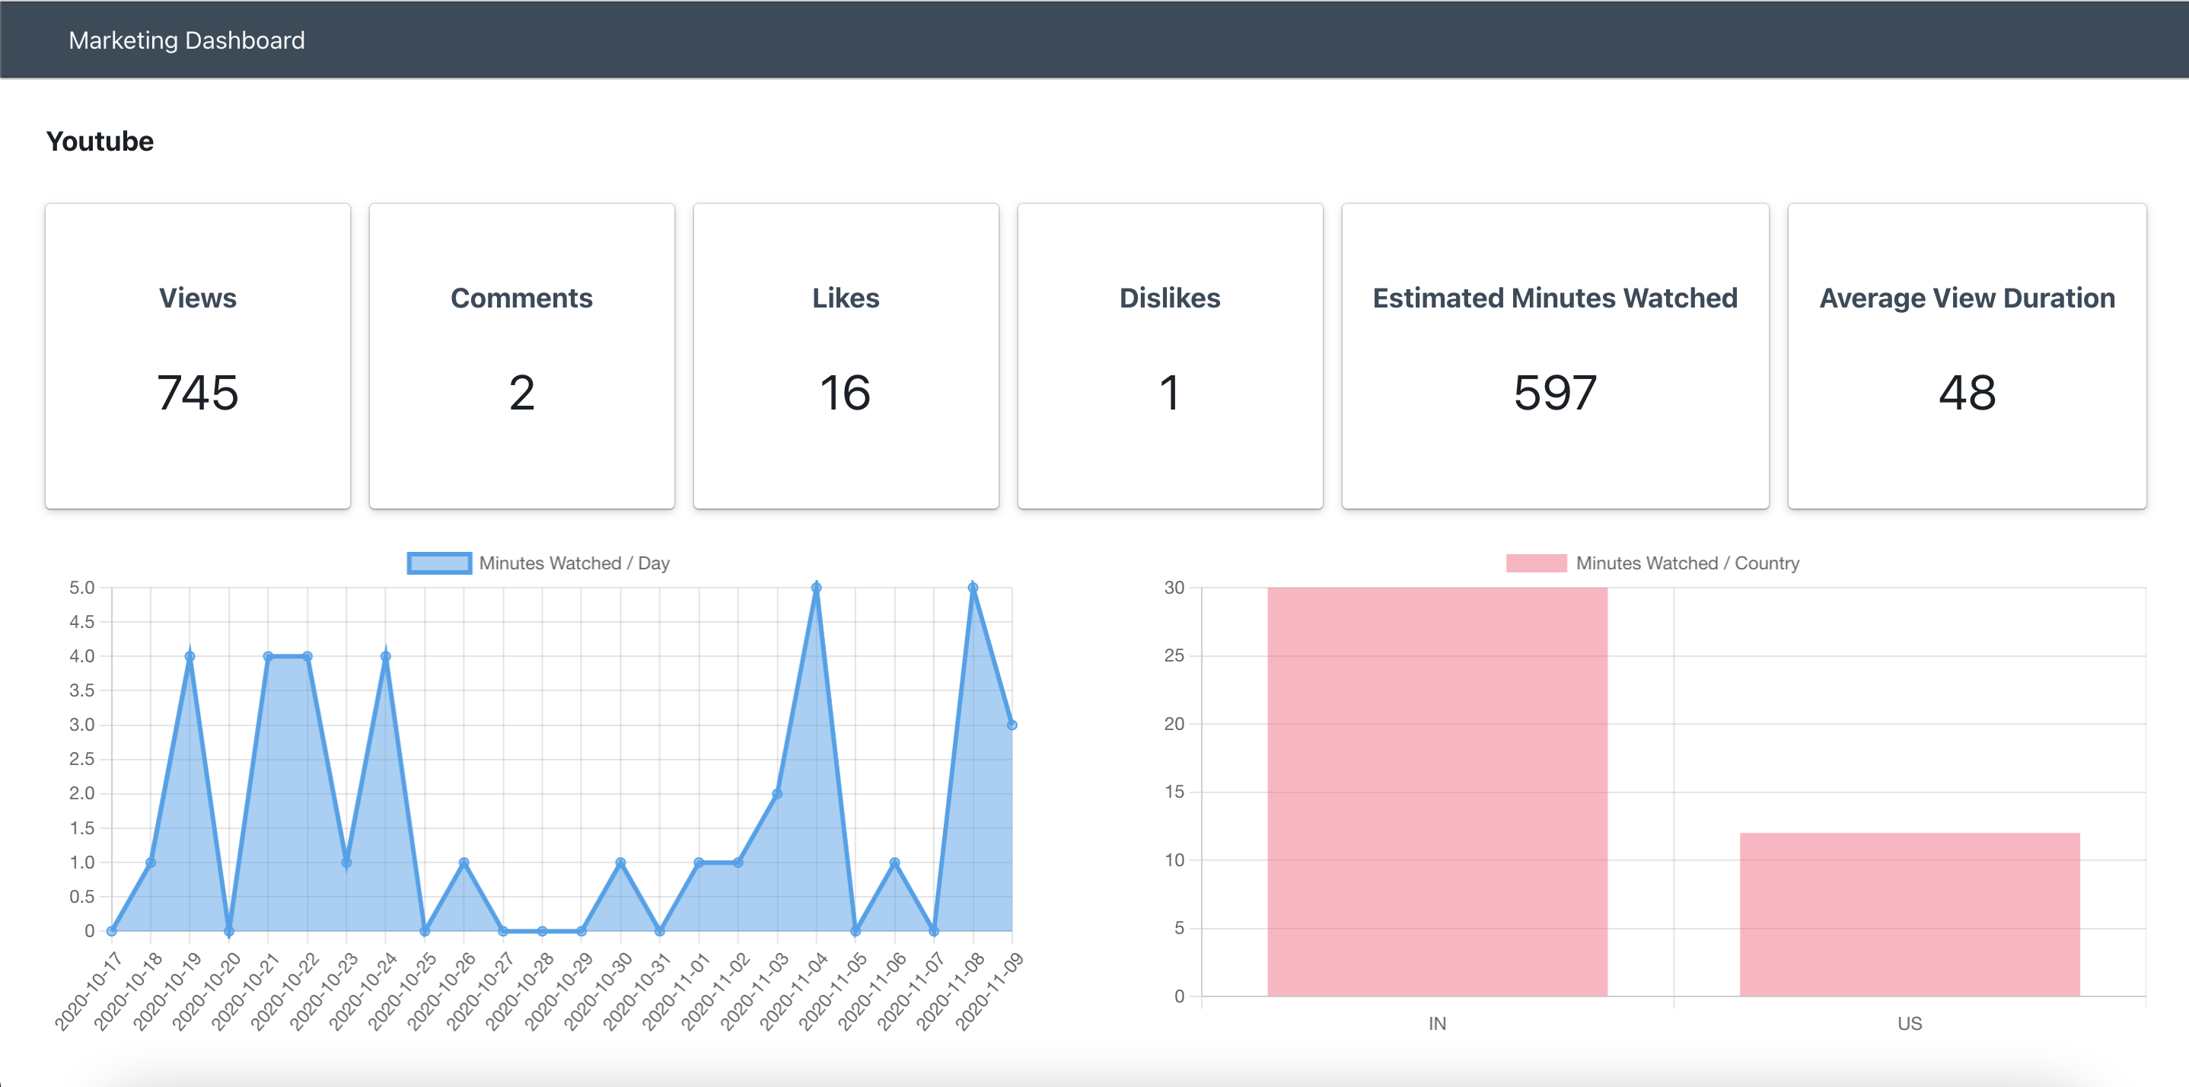Open the Views stat card
This screenshot has height=1087, width=2189.
[x=197, y=355]
